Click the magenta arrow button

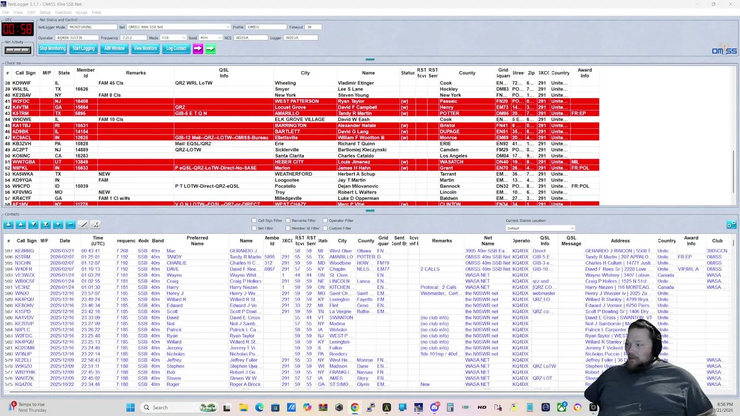pyautogui.click(x=198, y=49)
